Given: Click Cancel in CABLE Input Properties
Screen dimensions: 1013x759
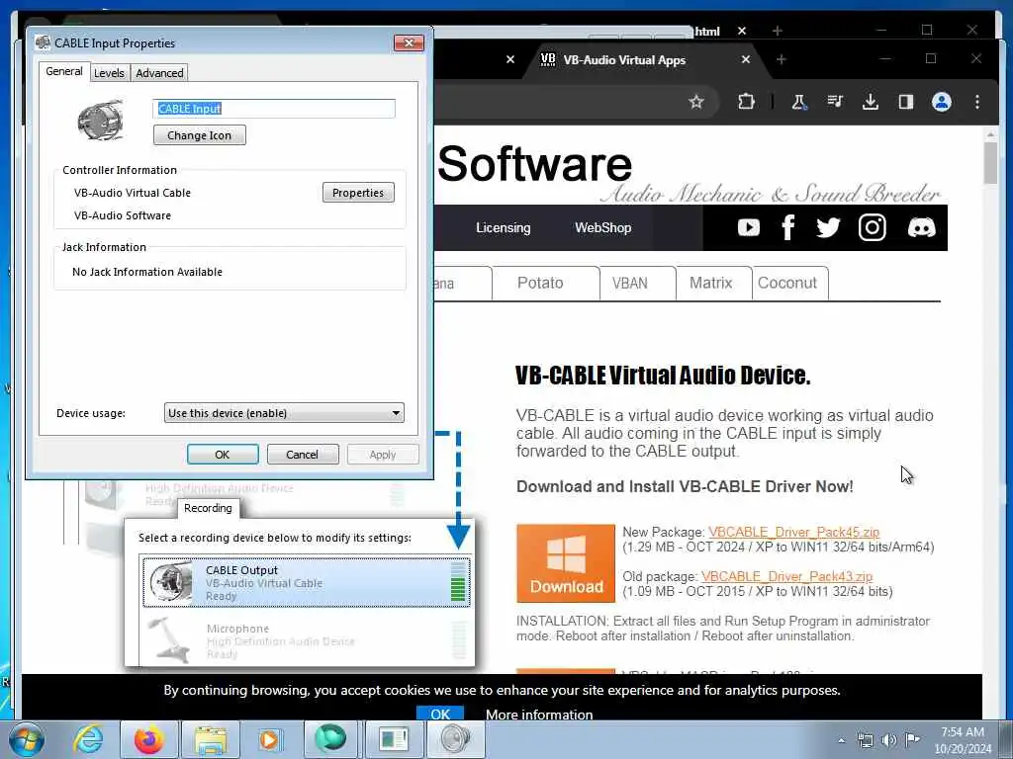Looking at the screenshot, I should 303,455.
